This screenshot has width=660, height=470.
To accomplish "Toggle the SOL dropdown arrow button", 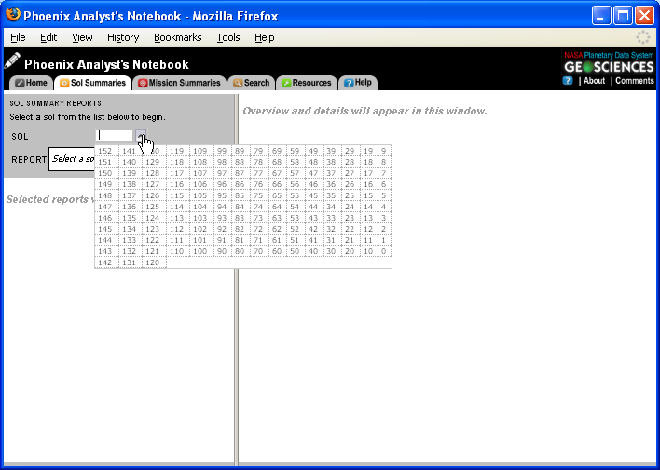I will [x=141, y=136].
